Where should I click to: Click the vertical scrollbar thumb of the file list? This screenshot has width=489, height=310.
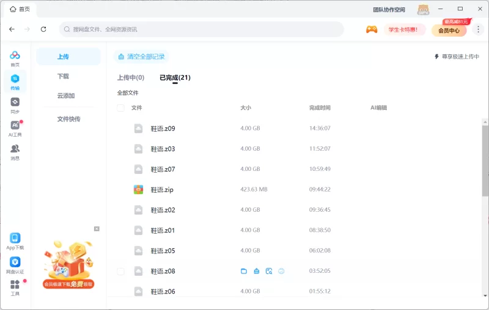pyautogui.click(x=485, y=161)
